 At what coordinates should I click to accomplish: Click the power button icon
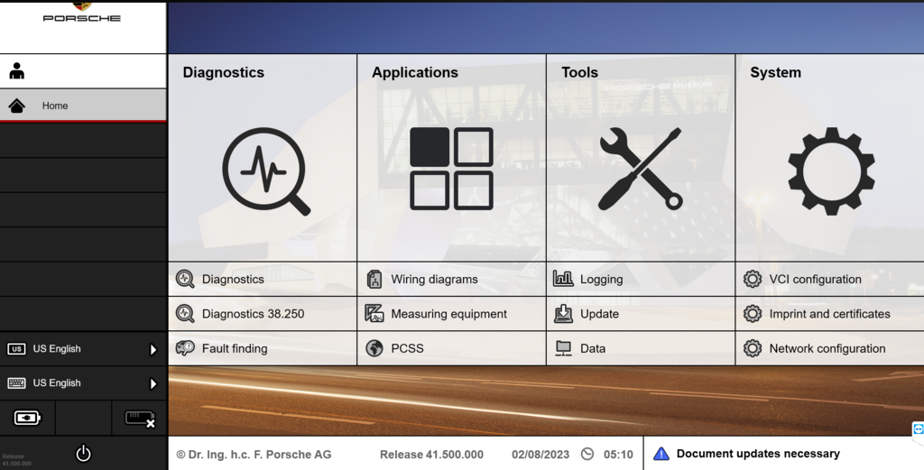pos(83,453)
